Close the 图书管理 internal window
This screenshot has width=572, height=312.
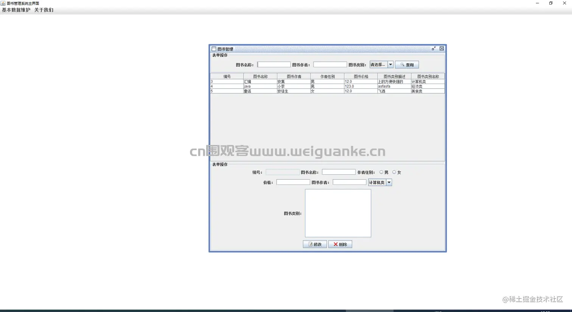click(x=441, y=48)
